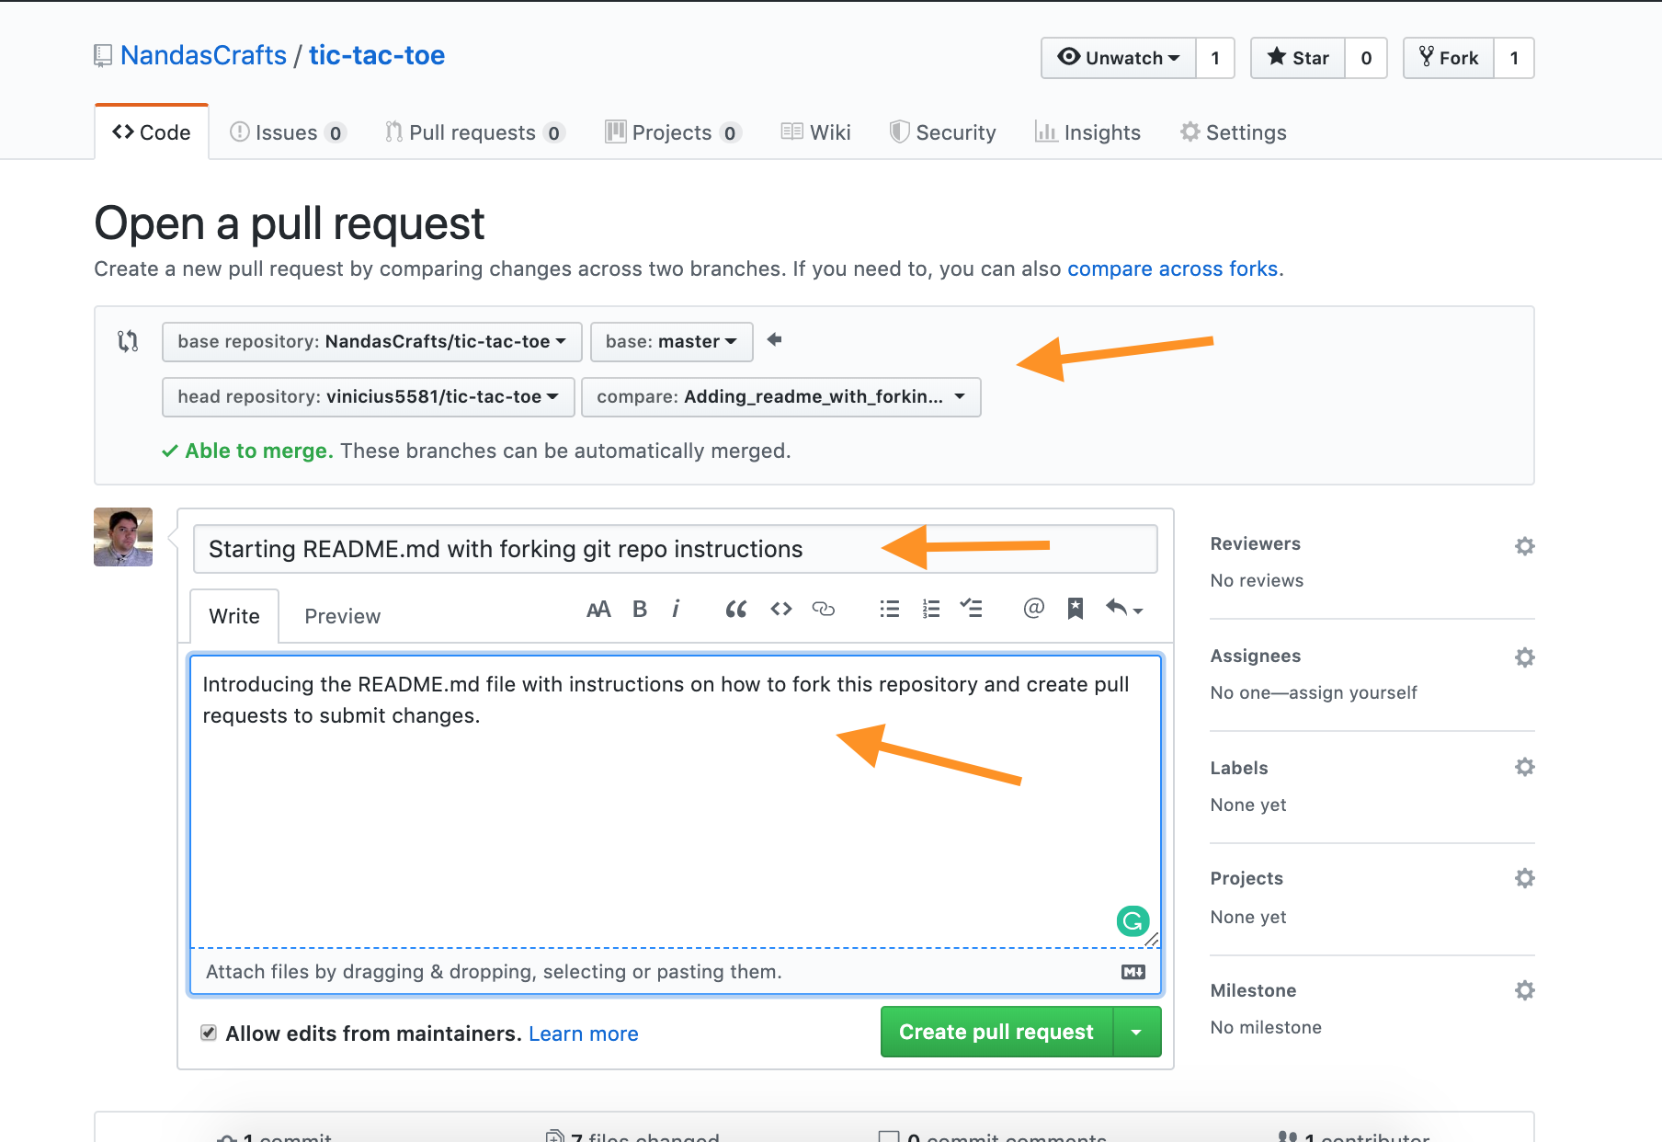Click the left arrow icon after base master
This screenshot has height=1142, width=1662.
(x=774, y=340)
